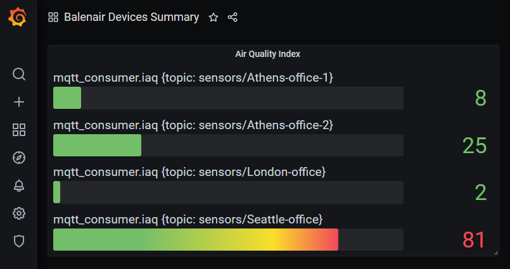Open the Dashboards grid icon in sidebar
Image resolution: width=510 pixels, height=269 pixels.
19,130
